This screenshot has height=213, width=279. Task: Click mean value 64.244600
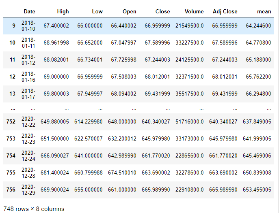[x=259, y=26]
